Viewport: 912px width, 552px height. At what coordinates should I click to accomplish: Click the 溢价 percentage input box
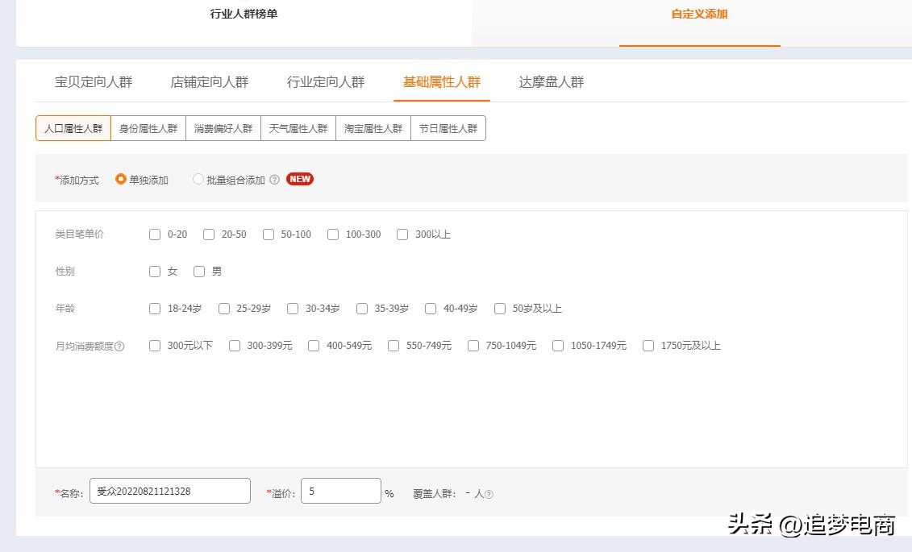pyautogui.click(x=340, y=490)
